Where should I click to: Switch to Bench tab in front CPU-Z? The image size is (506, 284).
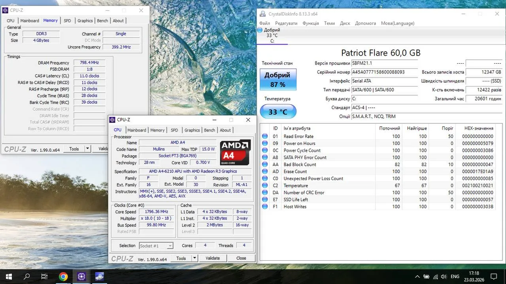pos(210,130)
